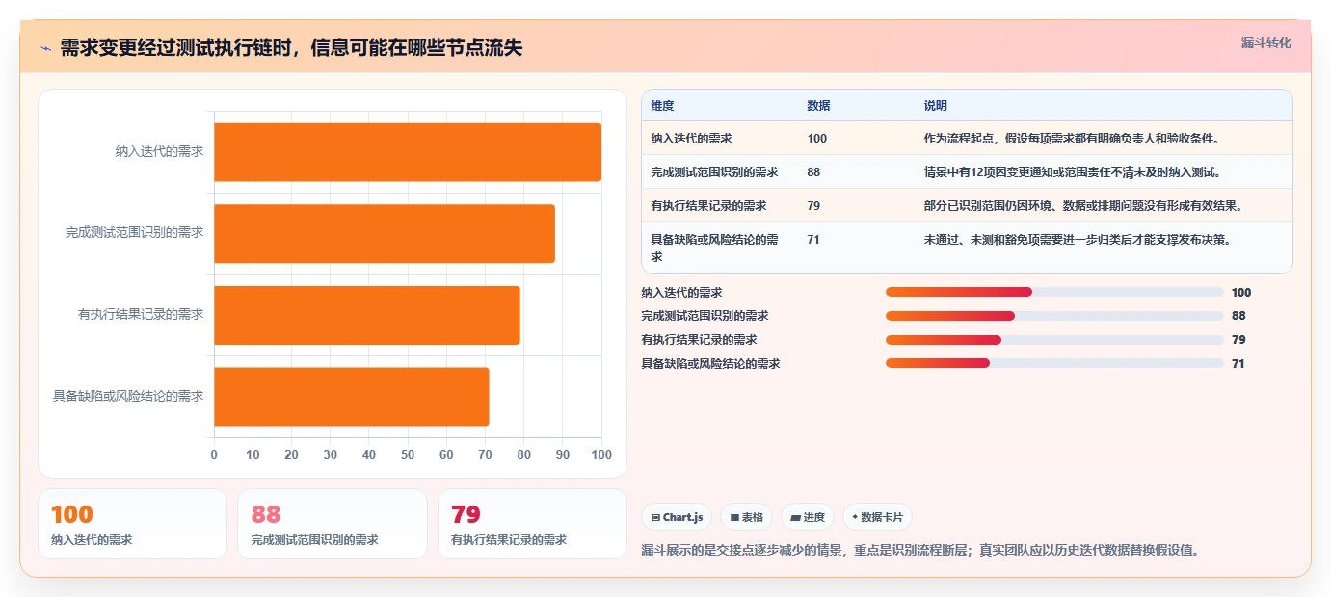Click table cell 有执行结果记录的需求

pyautogui.click(x=708, y=206)
